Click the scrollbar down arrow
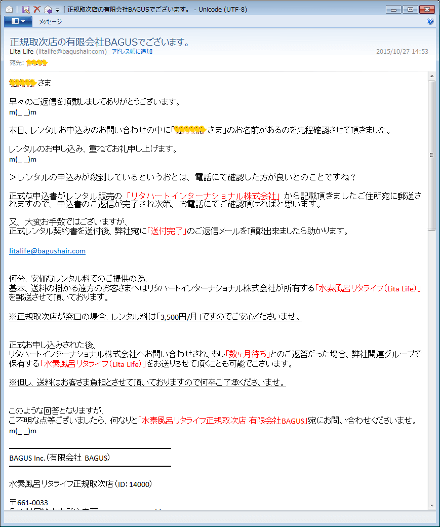 click(x=431, y=506)
